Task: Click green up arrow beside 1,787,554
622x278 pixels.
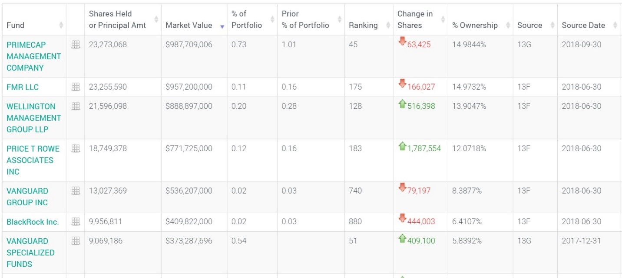Action: pos(402,146)
